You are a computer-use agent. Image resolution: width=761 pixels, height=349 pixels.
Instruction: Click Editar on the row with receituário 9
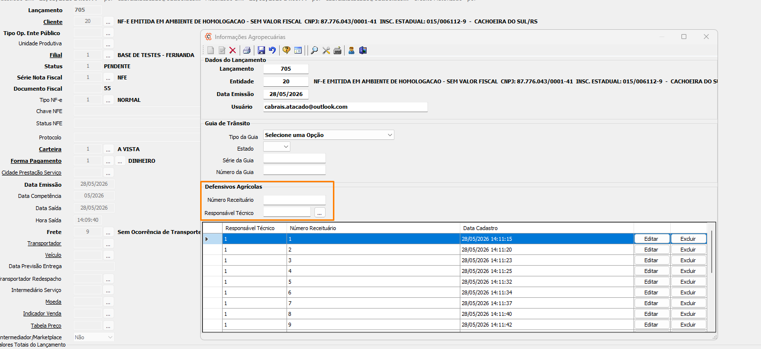(651, 325)
